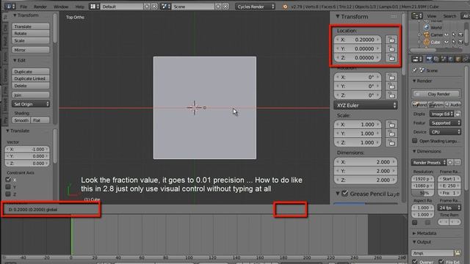Click the Translate button
The image size is (470, 264).
point(31,26)
